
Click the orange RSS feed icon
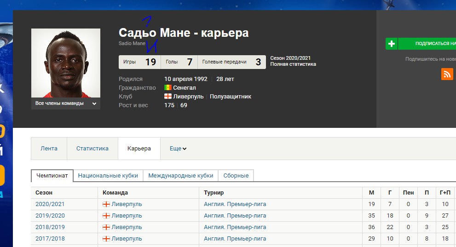447,74
